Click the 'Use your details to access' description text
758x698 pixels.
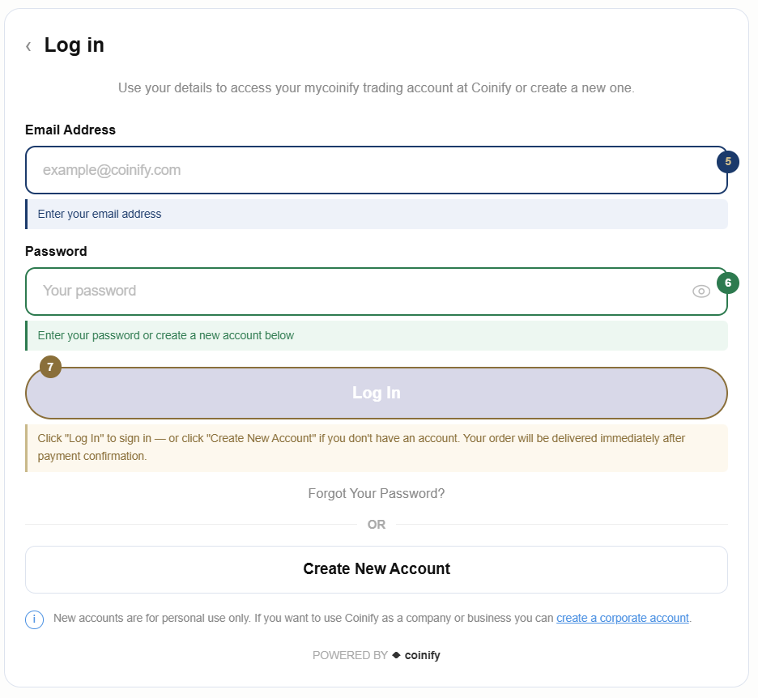[376, 88]
